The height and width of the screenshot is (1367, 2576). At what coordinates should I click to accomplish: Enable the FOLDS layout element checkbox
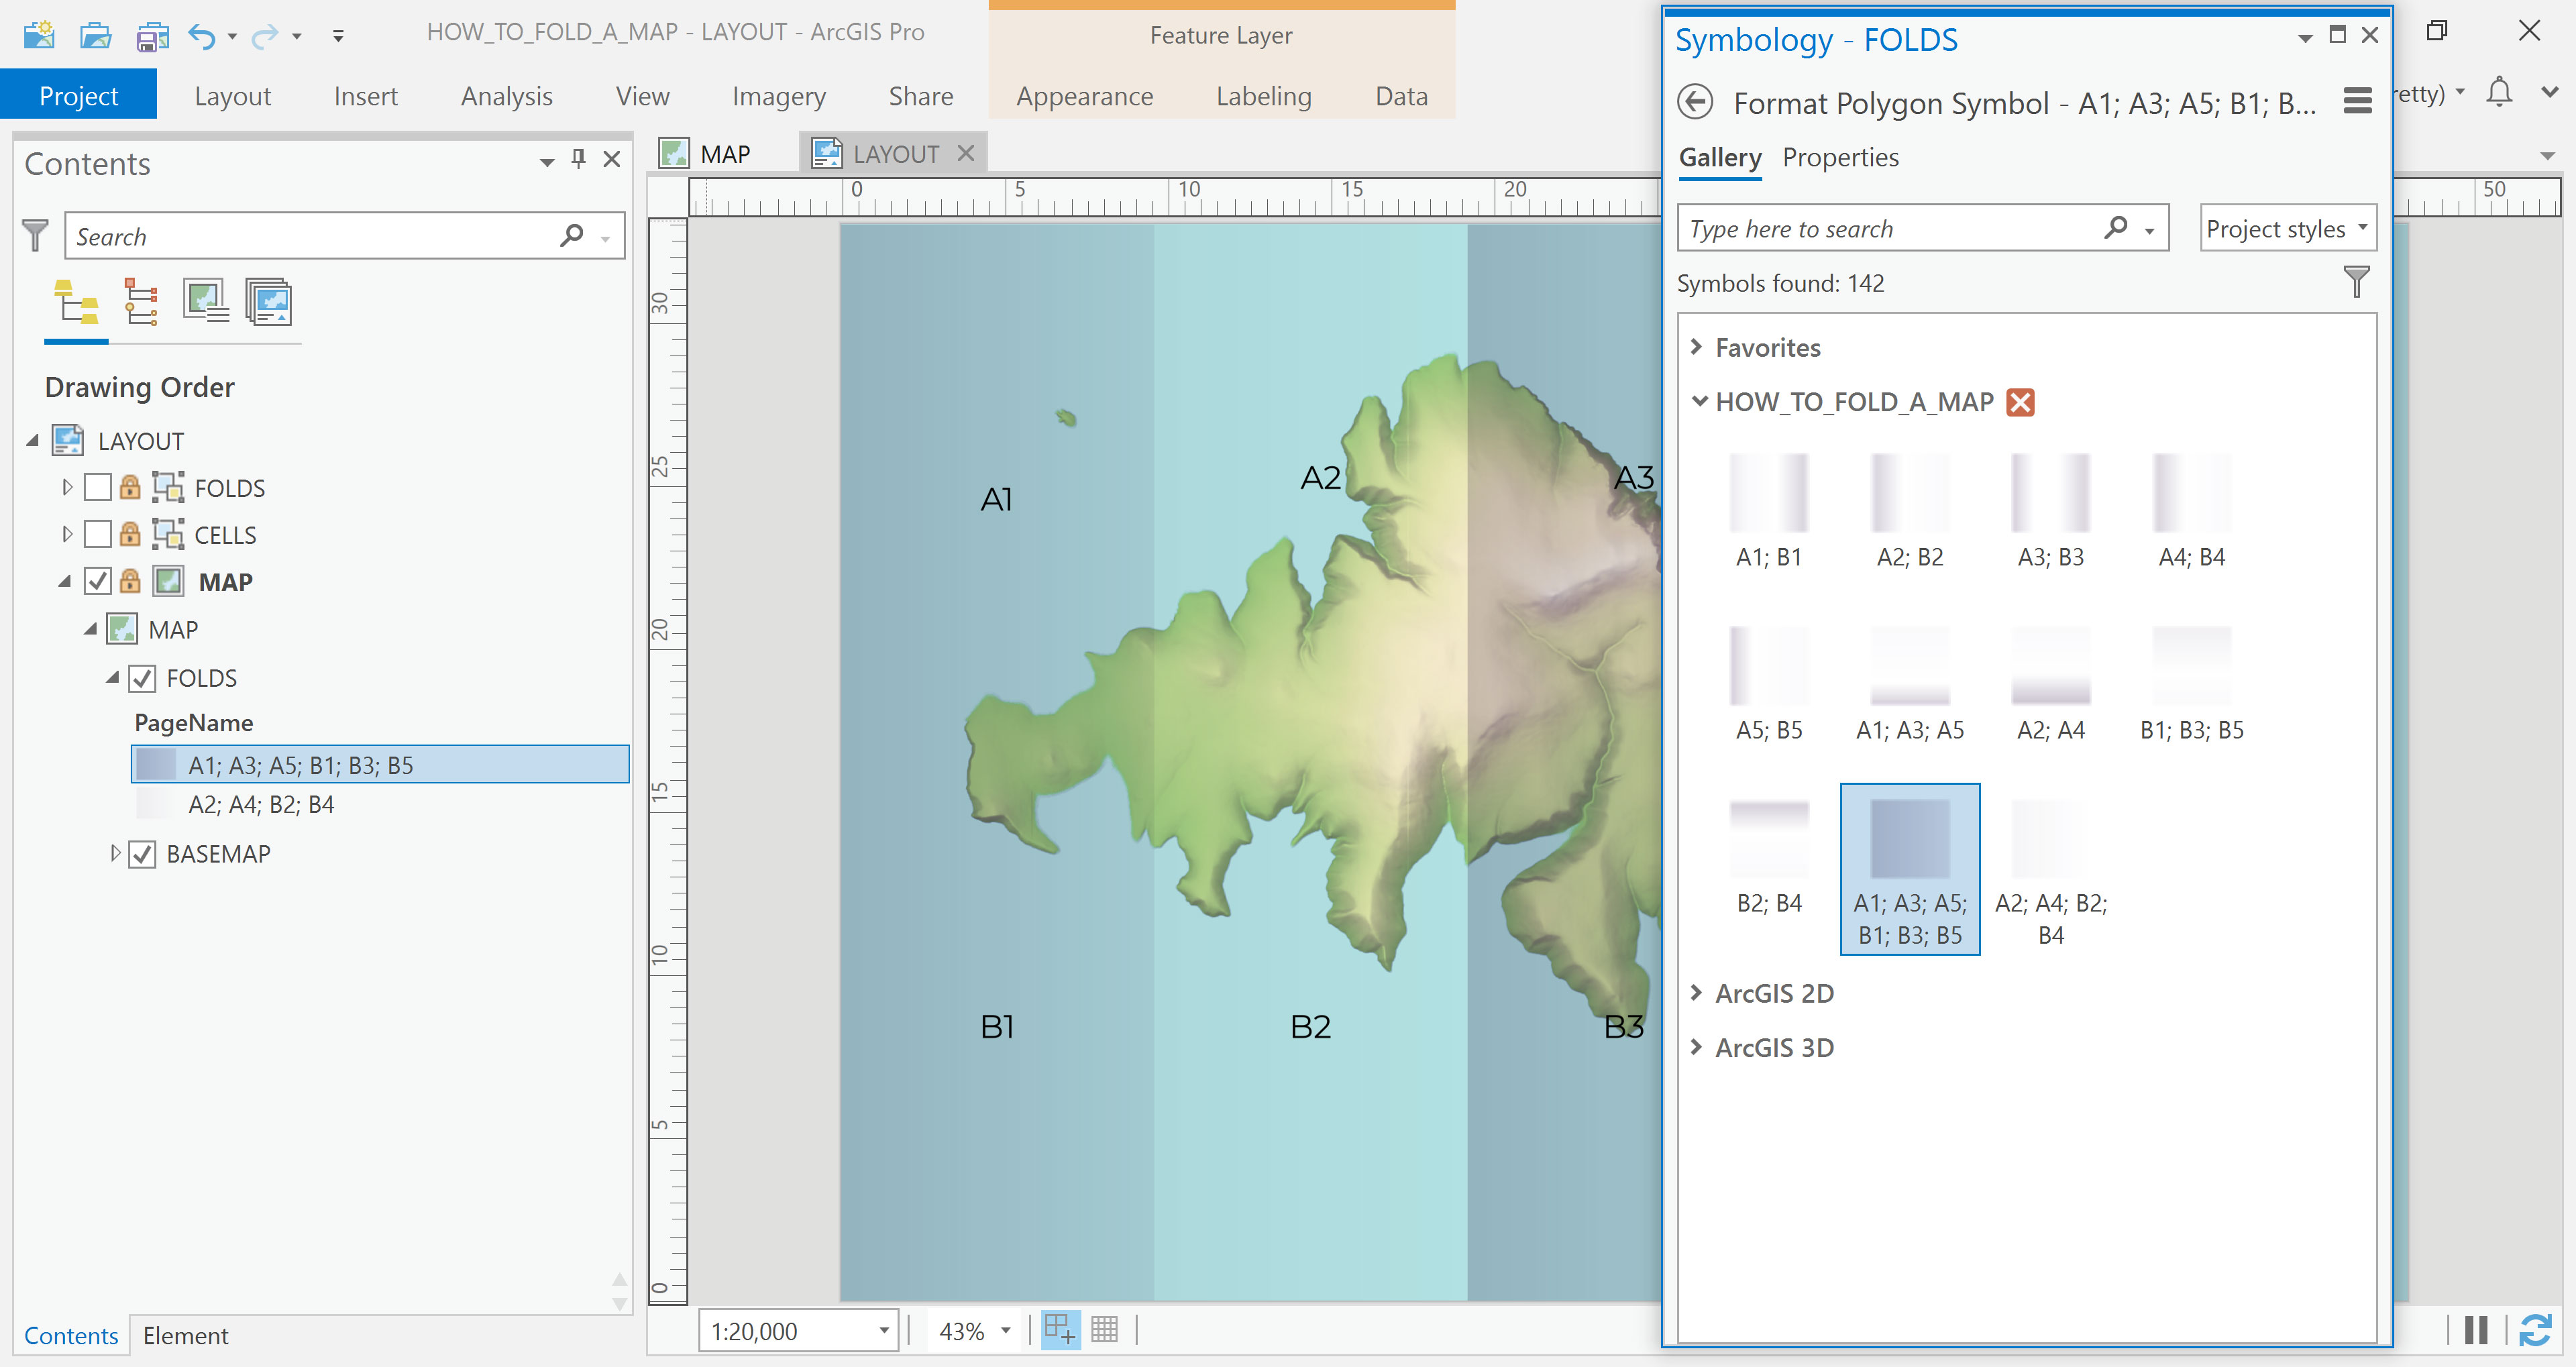[x=97, y=488]
